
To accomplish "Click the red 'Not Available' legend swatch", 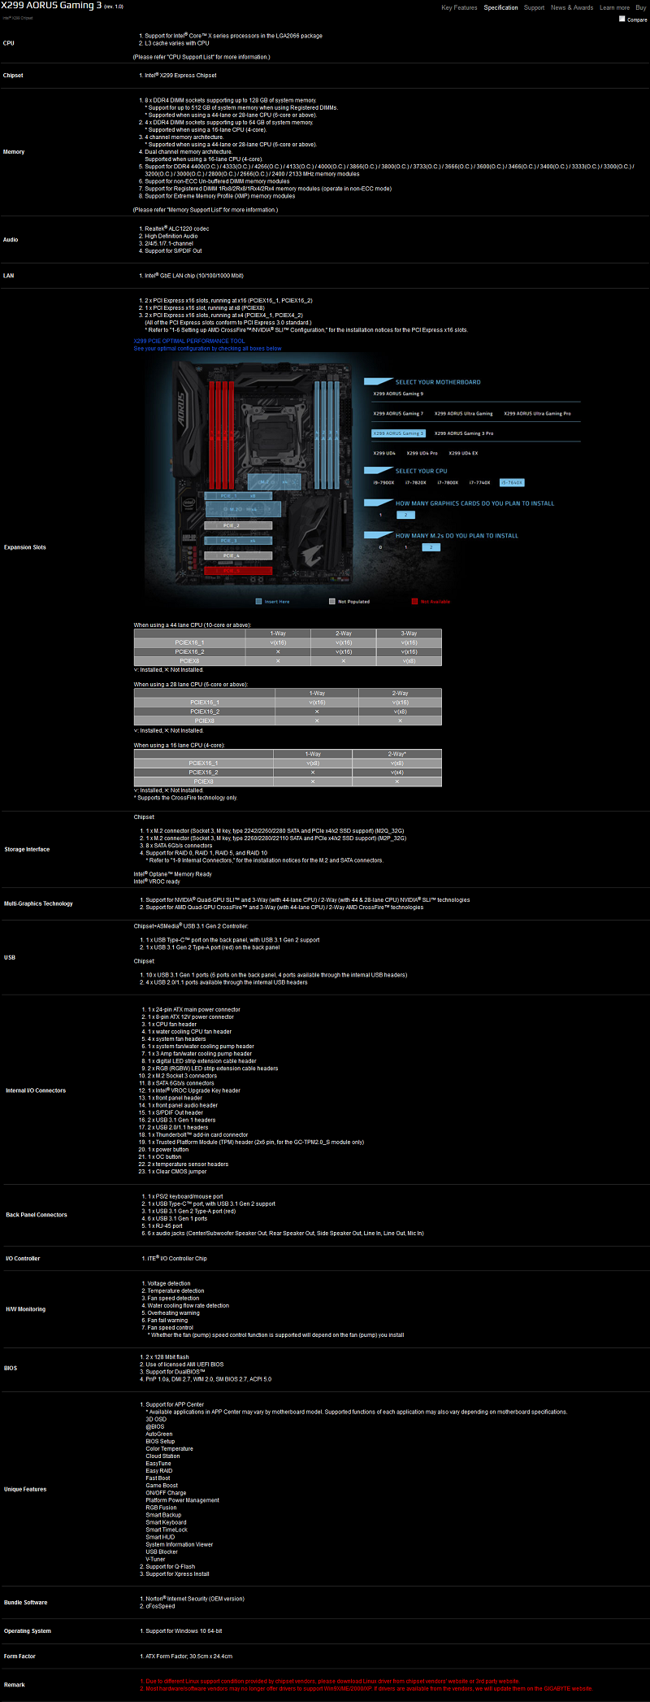I will (414, 602).
